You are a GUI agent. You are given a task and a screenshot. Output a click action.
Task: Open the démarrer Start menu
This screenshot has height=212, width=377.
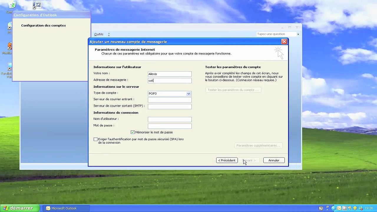coord(19,208)
